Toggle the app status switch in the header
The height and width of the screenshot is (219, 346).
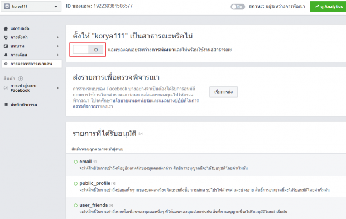pyautogui.click(x=238, y=7)
